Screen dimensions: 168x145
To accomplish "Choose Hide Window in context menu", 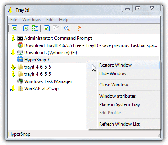I will coord(123,73).
